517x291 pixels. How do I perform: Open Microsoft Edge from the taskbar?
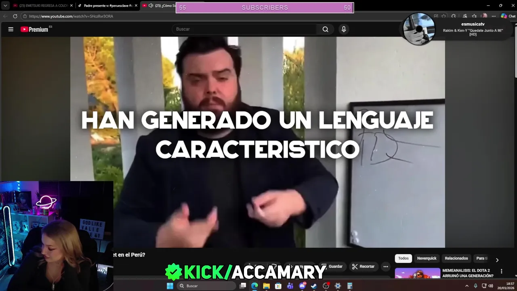pos(254,286)
